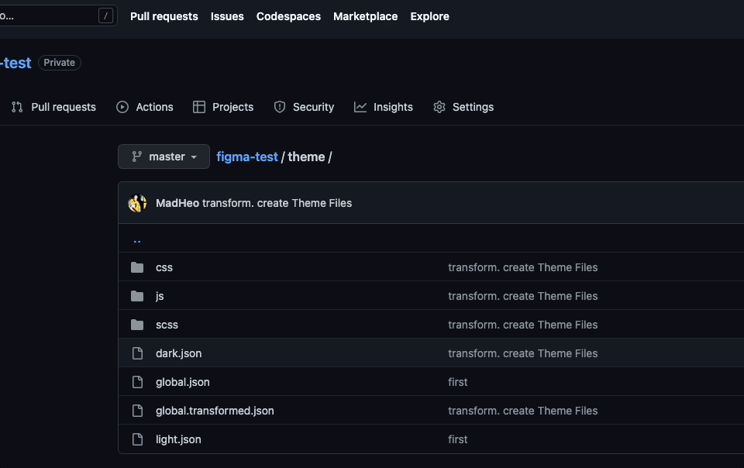Open the commit message for global.transformed.json
744x468 pixels.
click(x=523, y=411)
